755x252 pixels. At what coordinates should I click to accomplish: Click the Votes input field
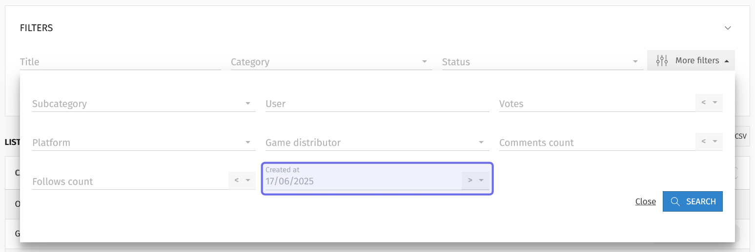597,104
